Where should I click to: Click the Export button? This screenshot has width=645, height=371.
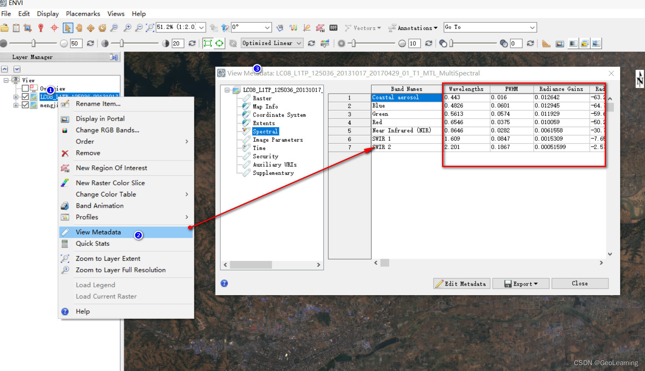[521, 284]
